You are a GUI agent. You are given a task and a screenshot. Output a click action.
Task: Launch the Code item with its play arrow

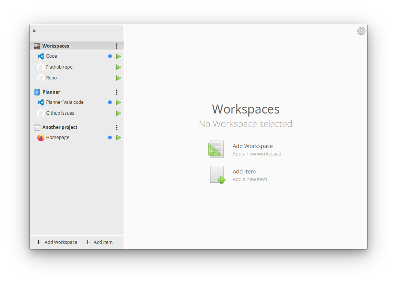[x=119, y=56]
